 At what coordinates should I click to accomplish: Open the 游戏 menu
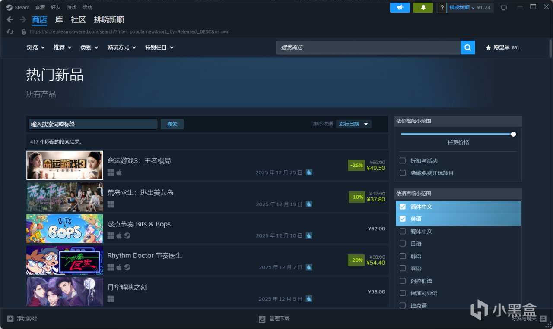(x=71, y=7)
